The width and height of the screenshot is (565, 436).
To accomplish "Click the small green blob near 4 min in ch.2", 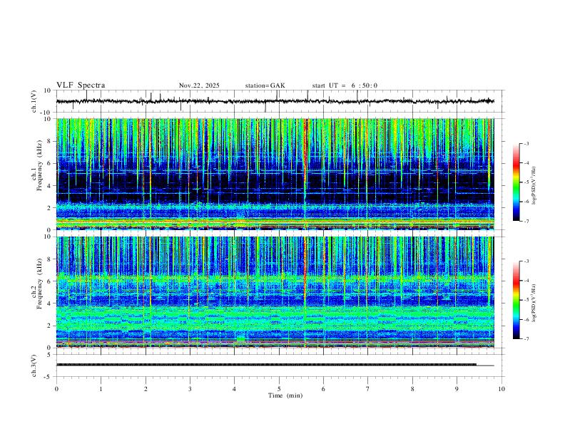I will 241,338.
